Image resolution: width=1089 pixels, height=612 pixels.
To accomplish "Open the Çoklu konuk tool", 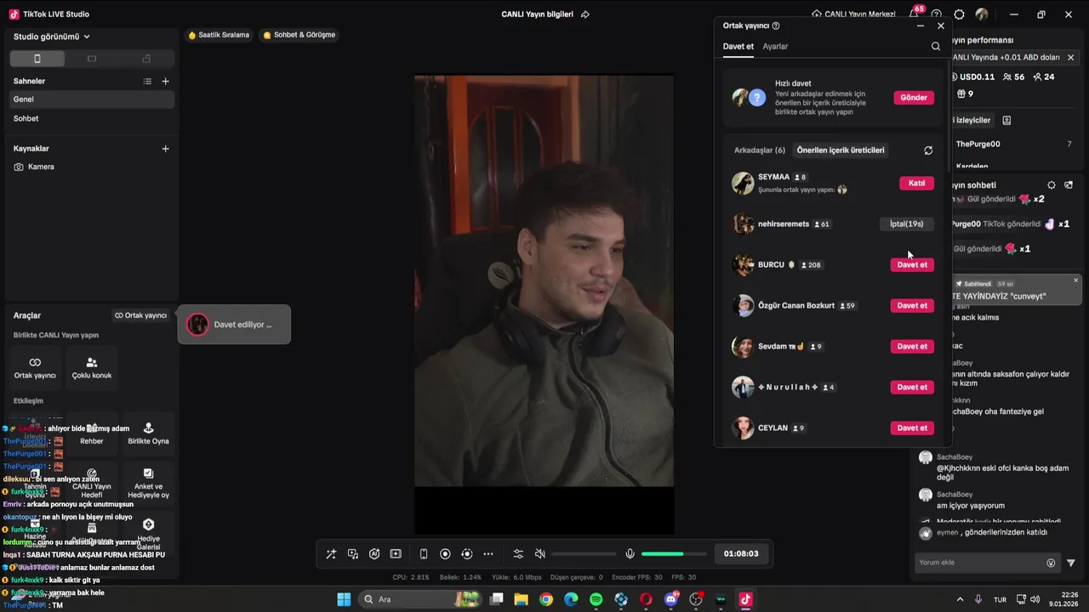I will click(x=92, y=366).
